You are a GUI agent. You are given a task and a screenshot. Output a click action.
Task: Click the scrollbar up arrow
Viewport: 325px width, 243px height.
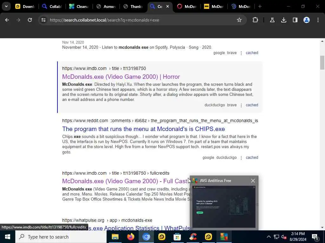(x=322, y=41)
